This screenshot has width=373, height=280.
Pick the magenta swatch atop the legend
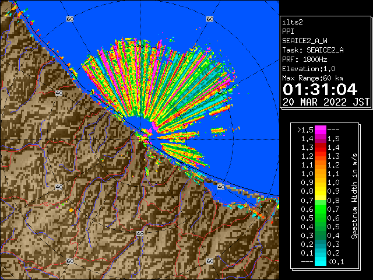[321, 130]
